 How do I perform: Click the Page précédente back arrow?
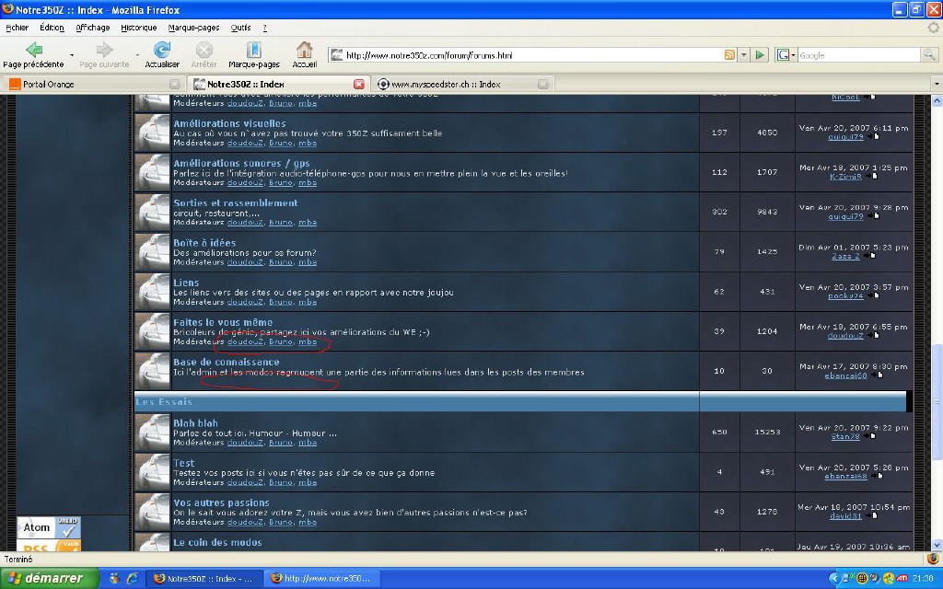click(x=33, y=51)
